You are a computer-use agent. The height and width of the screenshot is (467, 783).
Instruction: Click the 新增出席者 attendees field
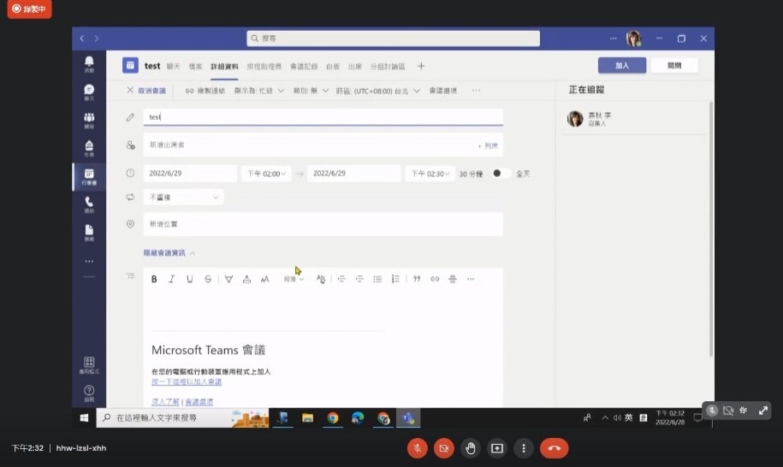tap(323, 145)
